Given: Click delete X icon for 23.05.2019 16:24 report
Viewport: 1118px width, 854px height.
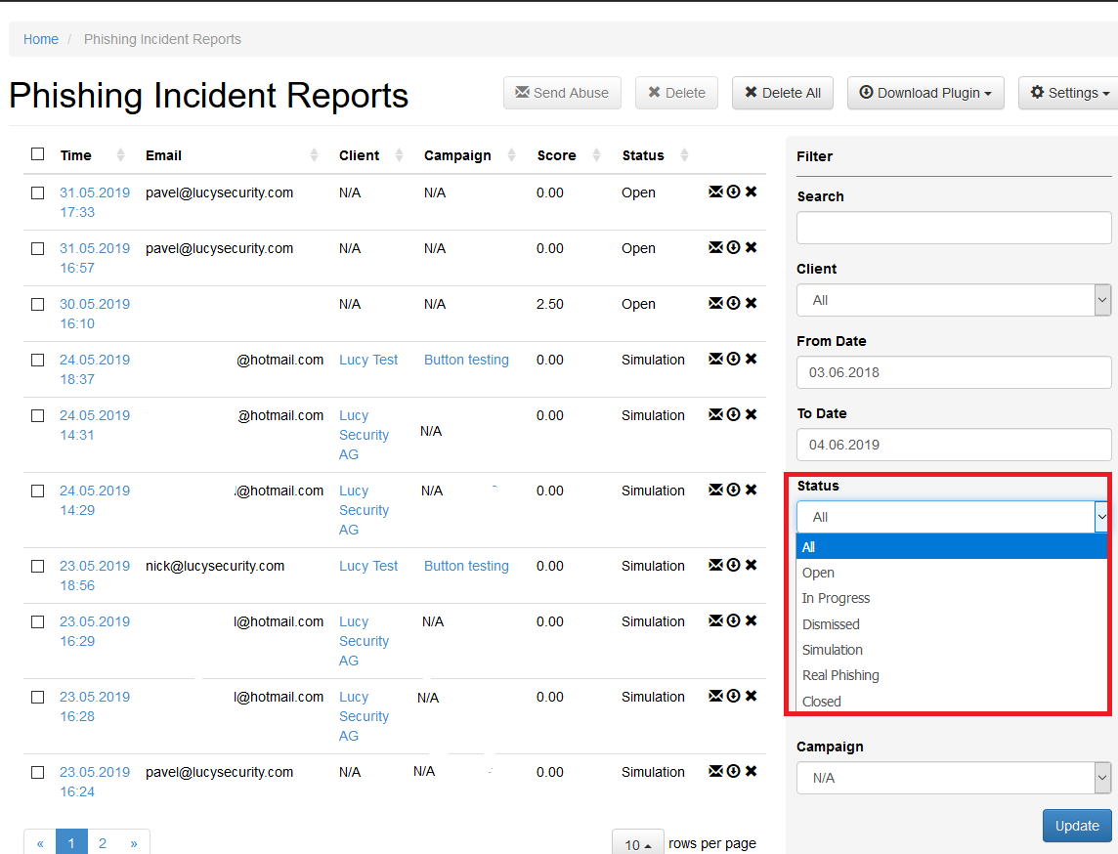Looking at the screenshot, I should pos(751,771).
